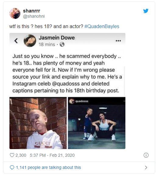Expand conversation with right chevron arrow
161x175 pixels.
[146, 167]
